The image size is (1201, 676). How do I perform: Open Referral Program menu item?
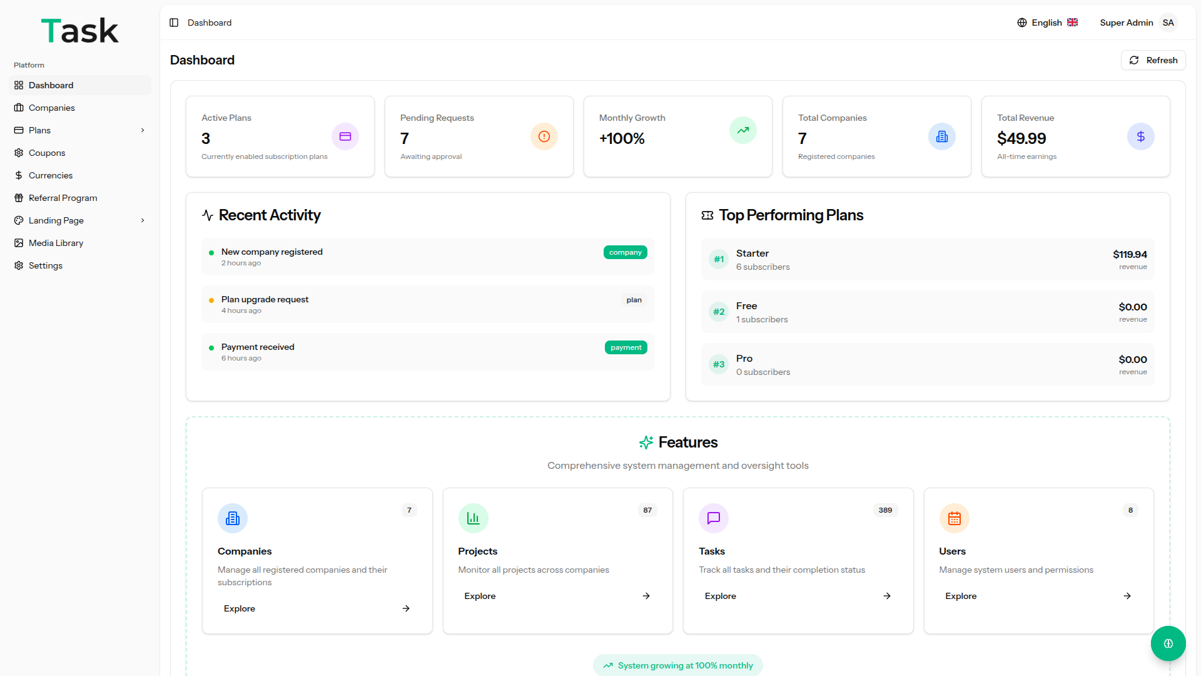[63, 198]
